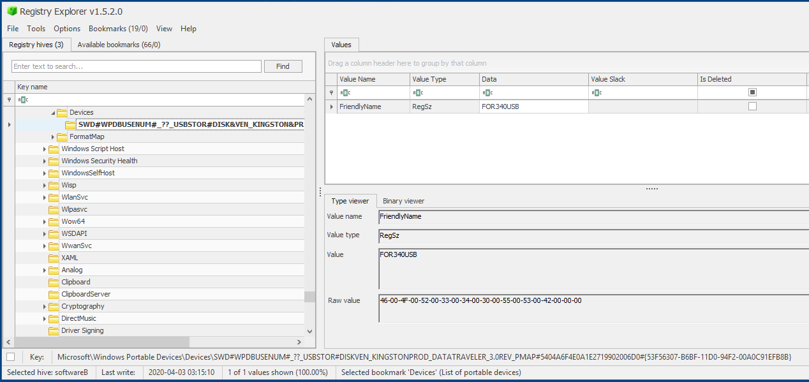This screenshot has width=809, height=382.
Task: Select the Type viewer tab
Action: pyautogui.click(x=350, y=201)
